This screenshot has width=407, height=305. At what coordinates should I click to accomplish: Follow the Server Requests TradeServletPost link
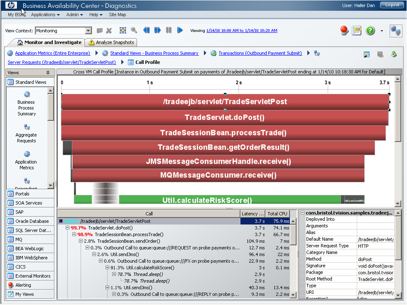tap(62, 62)
